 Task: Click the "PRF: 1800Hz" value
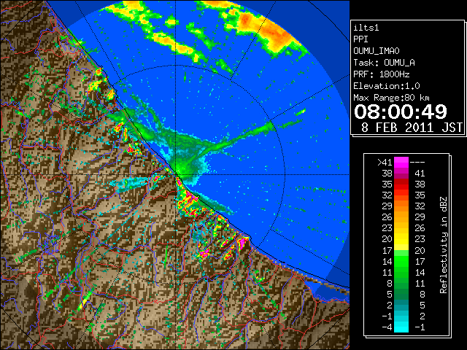click(382, 74)
